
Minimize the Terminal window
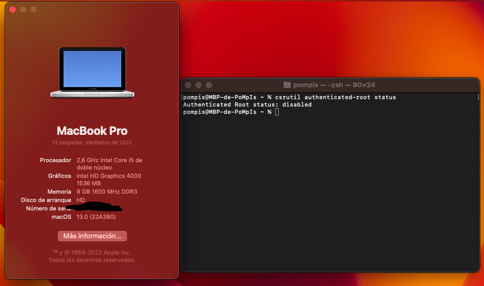coord(198,85)
